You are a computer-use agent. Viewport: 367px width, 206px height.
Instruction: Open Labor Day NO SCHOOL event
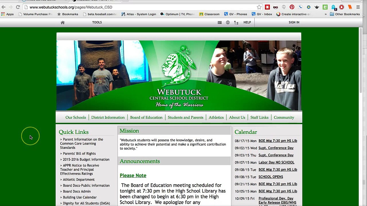(276, 162)
